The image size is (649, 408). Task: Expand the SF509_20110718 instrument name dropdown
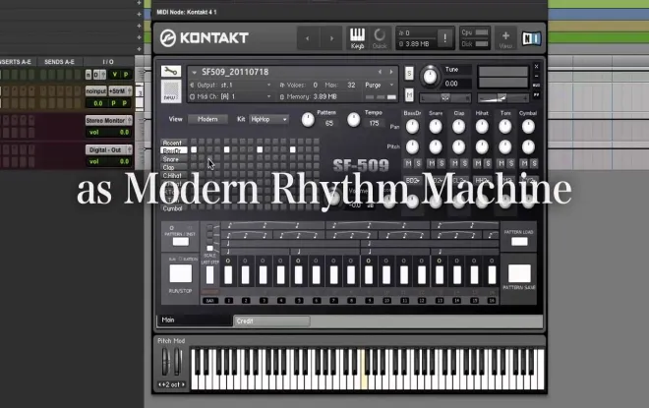coord(194,73)
